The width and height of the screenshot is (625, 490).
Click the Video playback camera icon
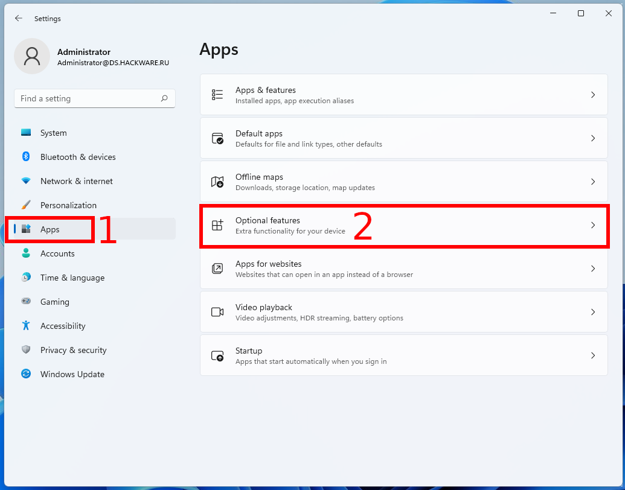pos(217,312)
